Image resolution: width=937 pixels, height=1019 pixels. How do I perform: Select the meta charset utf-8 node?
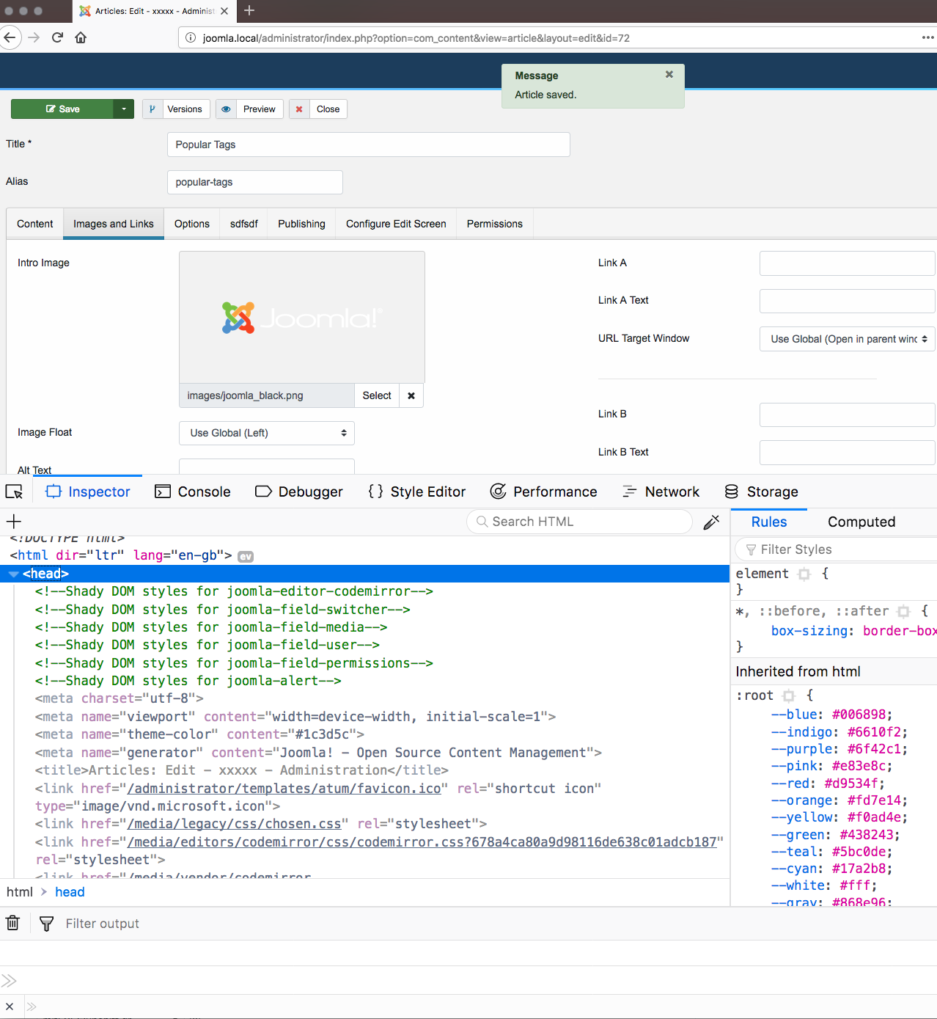(120, 698)
